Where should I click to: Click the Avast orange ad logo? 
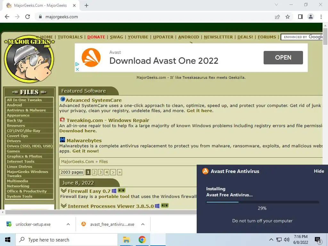[91, 58]
